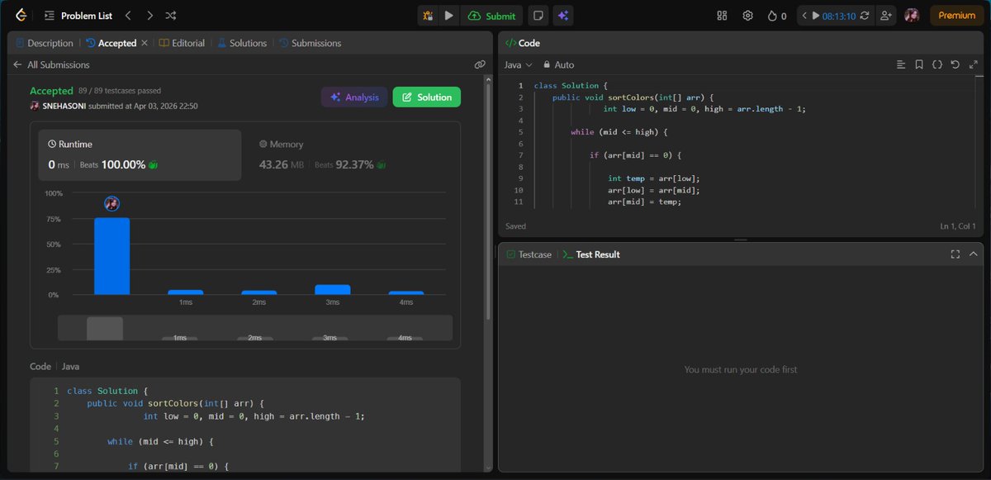Click the '100.00%' runtime beats value
Image resolution: width=991 pixels, height=480 pixels.
pos(123,164)
